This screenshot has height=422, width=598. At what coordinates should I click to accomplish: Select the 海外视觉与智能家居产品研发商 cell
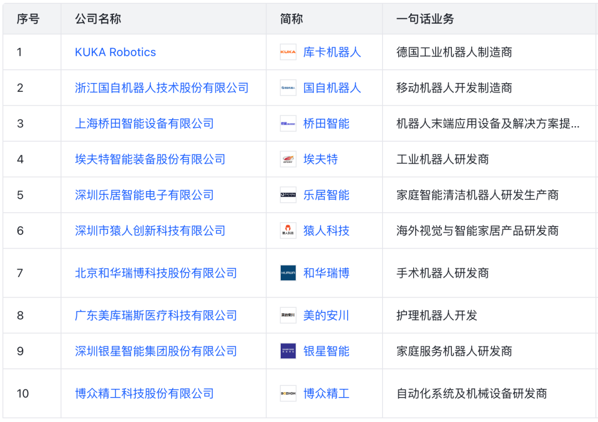pyautogui.click(x=490, y=231)
